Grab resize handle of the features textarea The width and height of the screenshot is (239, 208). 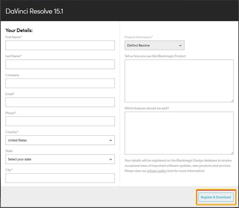coord(232,153)
